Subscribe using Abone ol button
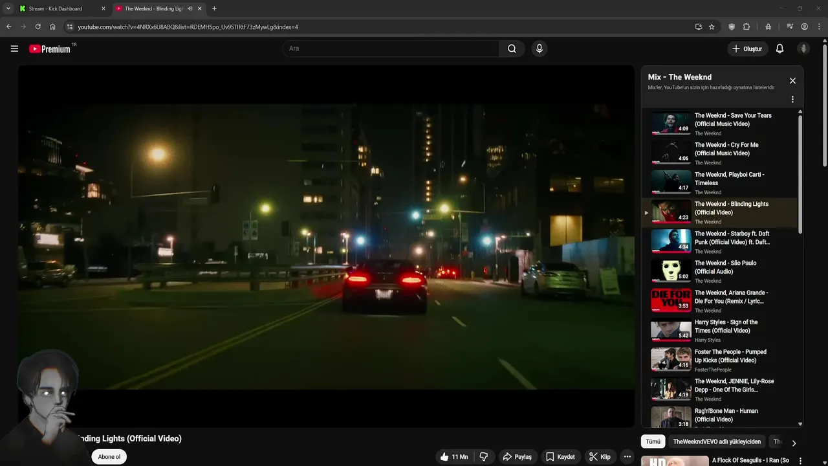828x466 pixels. tap(109, 457)
